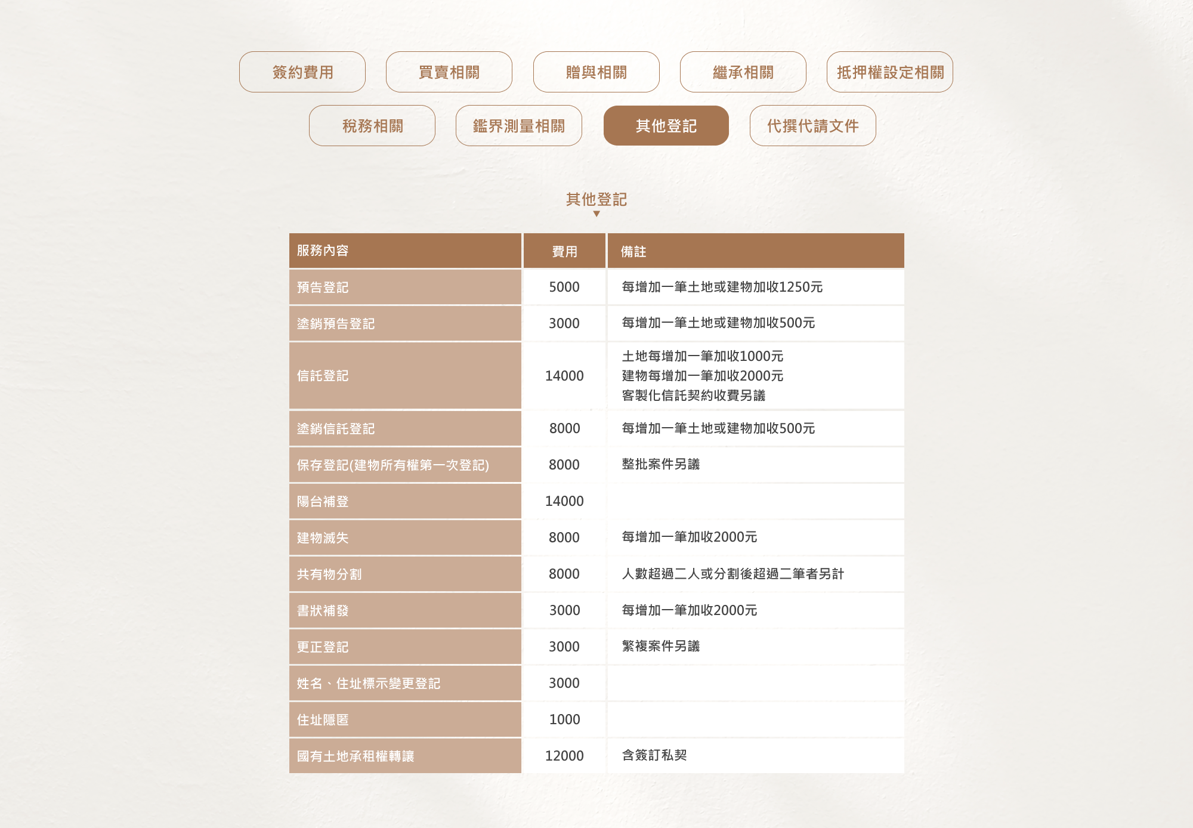Click the 備註 column header
This screenshot has width=1193, height=828.
coord(633,251)
